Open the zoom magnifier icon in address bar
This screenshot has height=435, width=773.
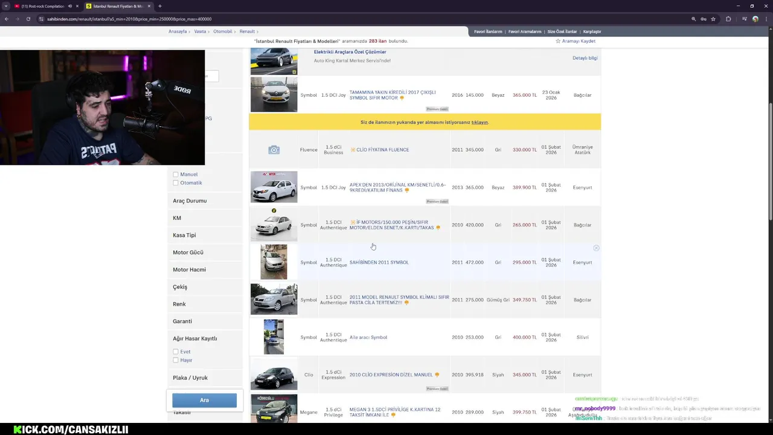693,19
